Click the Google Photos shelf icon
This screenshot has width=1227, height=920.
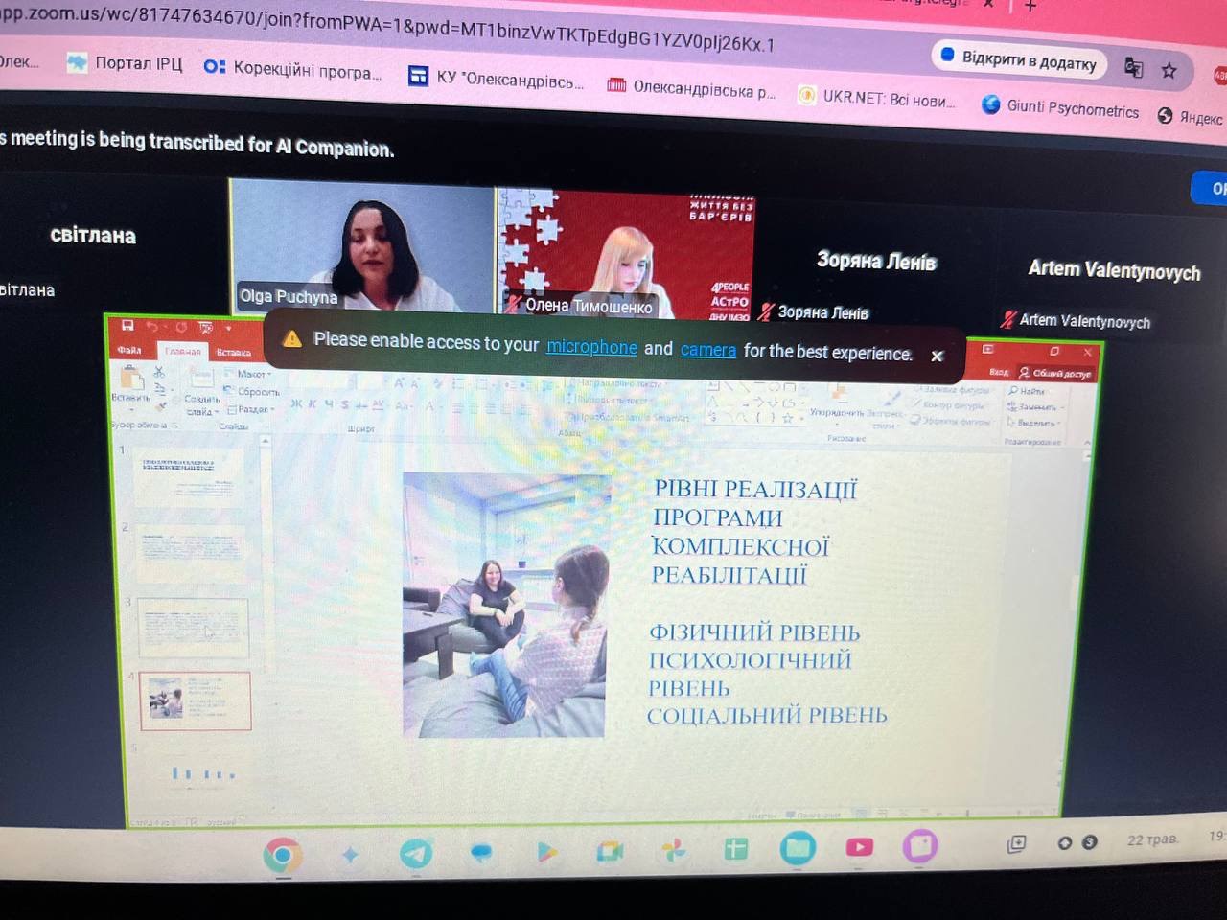pos(674,850)
